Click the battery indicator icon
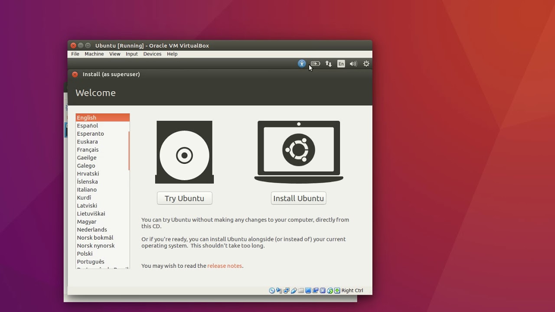The width and height of the screenshot is (555, 312). pos(315,64)
